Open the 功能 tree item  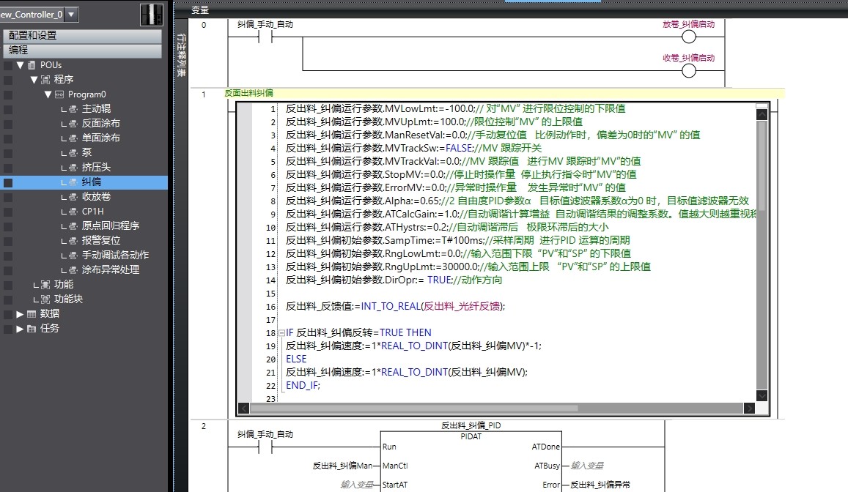pos(64,284)
